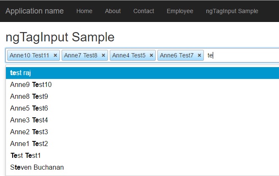Pick Anne2 Test3 from the list
This screenshot has height=176, width=279.
29,132
